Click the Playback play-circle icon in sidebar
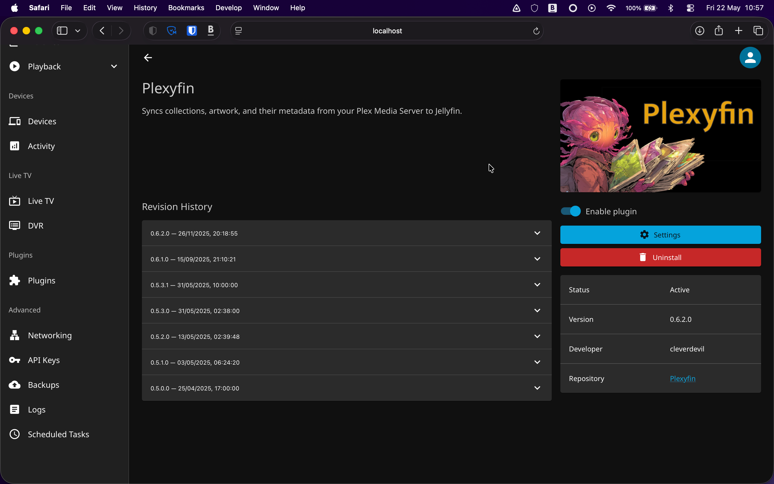 click(15, 66)
